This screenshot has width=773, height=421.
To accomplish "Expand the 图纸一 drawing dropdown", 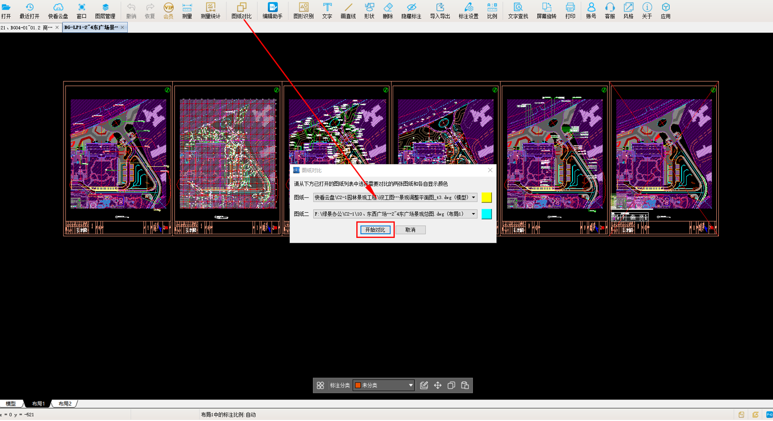I will (473, 197).
